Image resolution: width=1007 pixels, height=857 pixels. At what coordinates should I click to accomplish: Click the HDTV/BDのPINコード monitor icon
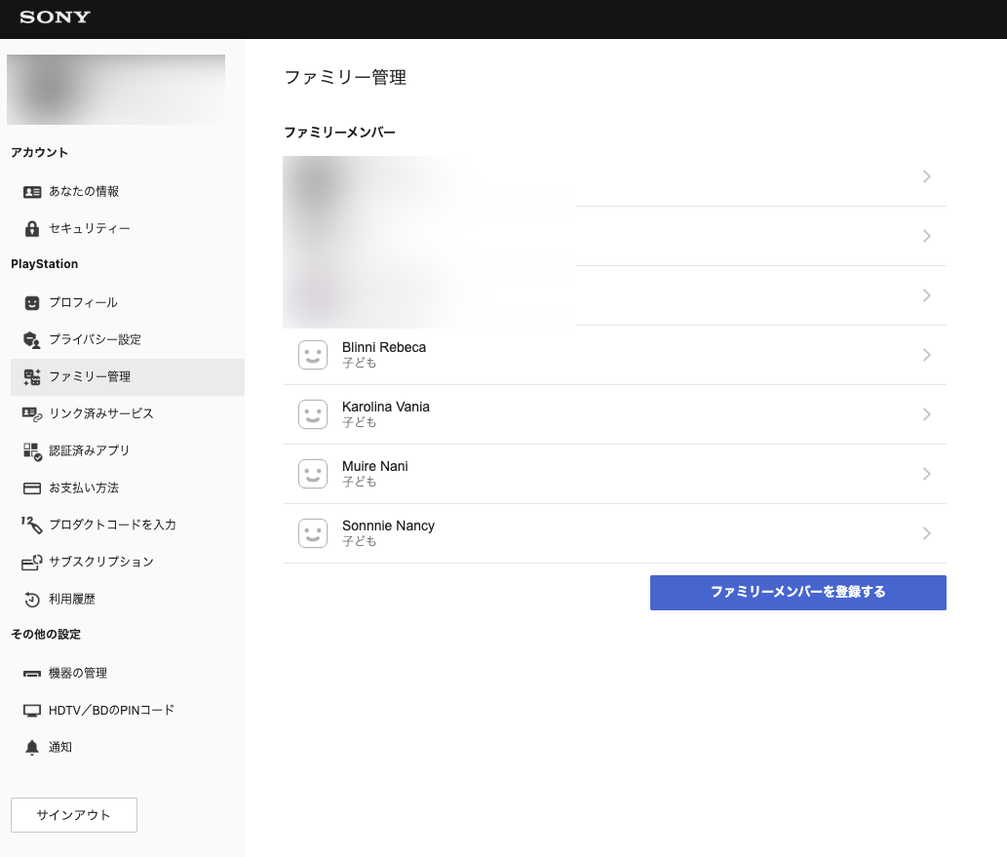pos(32,711)
